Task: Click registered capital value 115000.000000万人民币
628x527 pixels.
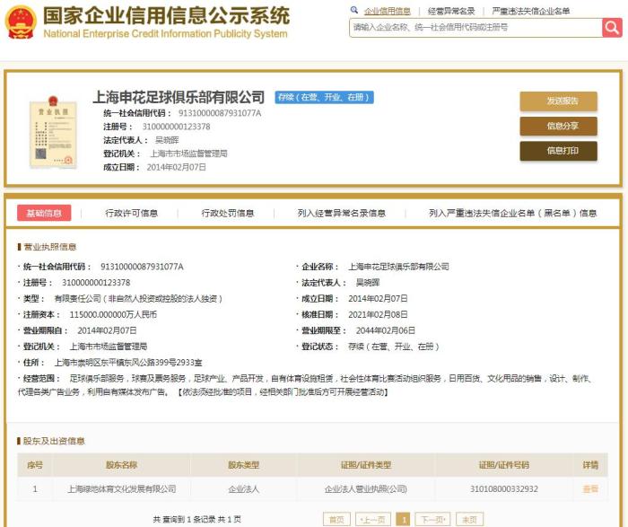Action: pos(113,314)
